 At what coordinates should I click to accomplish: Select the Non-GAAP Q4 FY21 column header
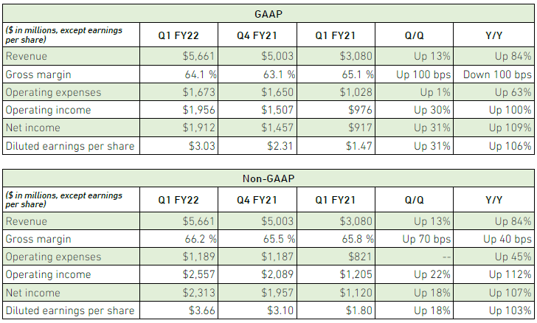(257, 199)
